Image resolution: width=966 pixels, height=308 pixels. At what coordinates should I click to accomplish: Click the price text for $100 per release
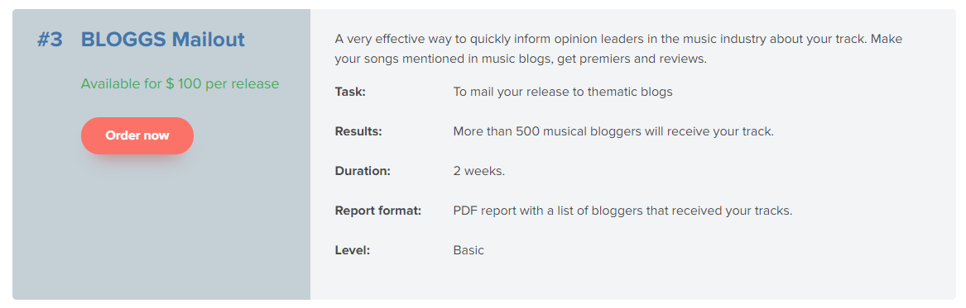[180, 83]
